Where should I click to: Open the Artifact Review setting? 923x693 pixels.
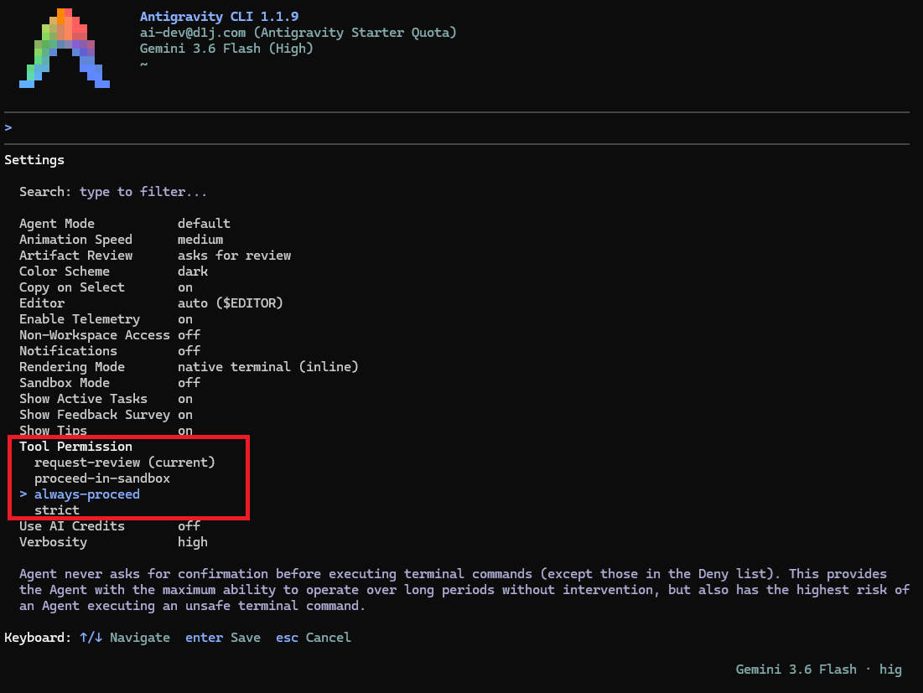click(155, 256)
